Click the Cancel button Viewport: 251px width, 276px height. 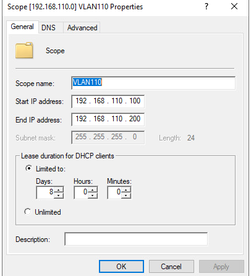171,267
